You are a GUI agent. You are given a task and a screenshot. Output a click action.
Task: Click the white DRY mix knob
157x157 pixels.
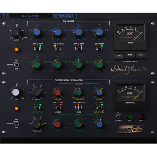click(x=16, y=92)
